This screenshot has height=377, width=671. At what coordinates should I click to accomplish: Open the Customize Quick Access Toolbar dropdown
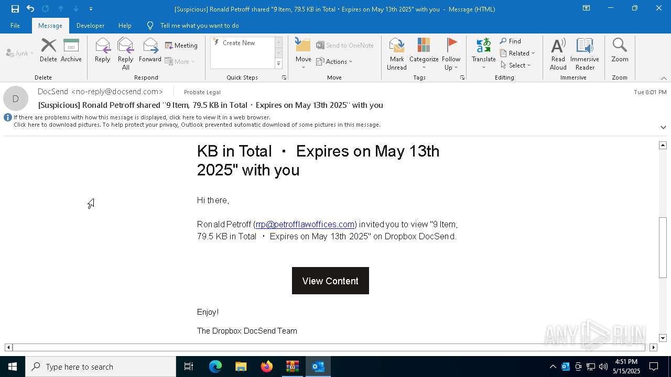point(91,9)
